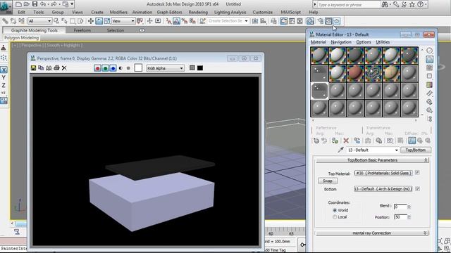The width and height of the screenshot is (451, 253).
Task: Open Material Editor Navigation menu
Action: 341,42
